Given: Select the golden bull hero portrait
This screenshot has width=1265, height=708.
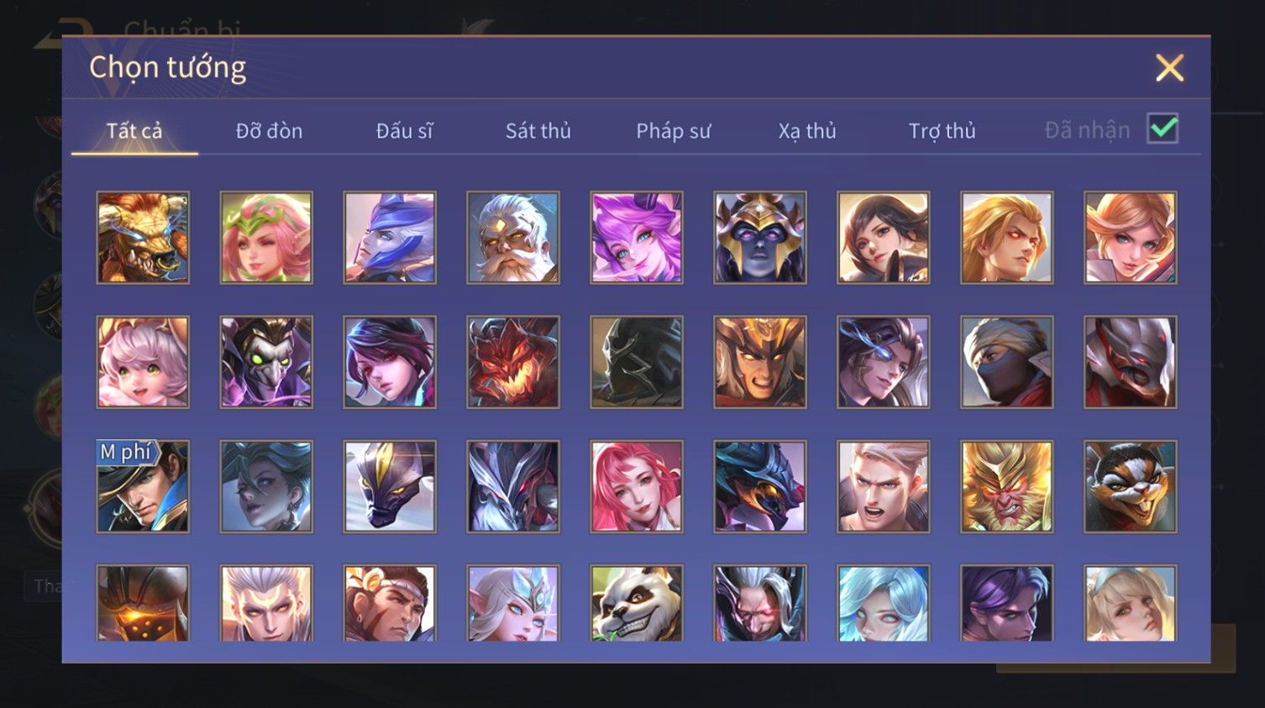Looking at the screenshot, I should tap(143, 238).
